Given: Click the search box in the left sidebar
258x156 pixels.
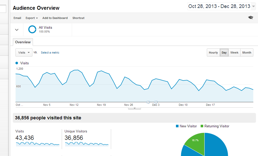Looking at the screenshot, I should click(3, 9).
